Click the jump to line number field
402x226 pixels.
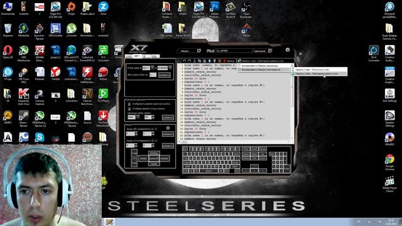point(153,75)
